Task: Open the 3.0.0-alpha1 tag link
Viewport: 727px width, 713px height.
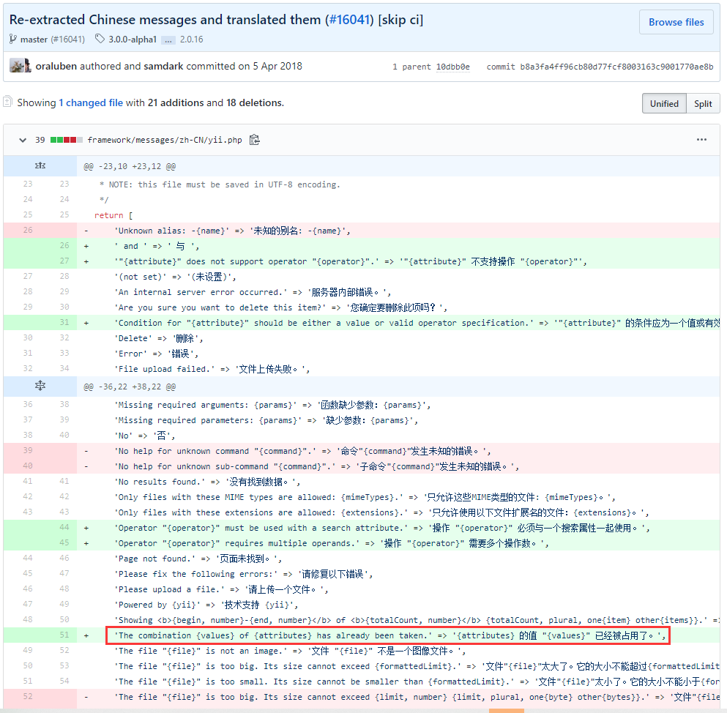Action: pyautogui.click(x=133, y=40)
